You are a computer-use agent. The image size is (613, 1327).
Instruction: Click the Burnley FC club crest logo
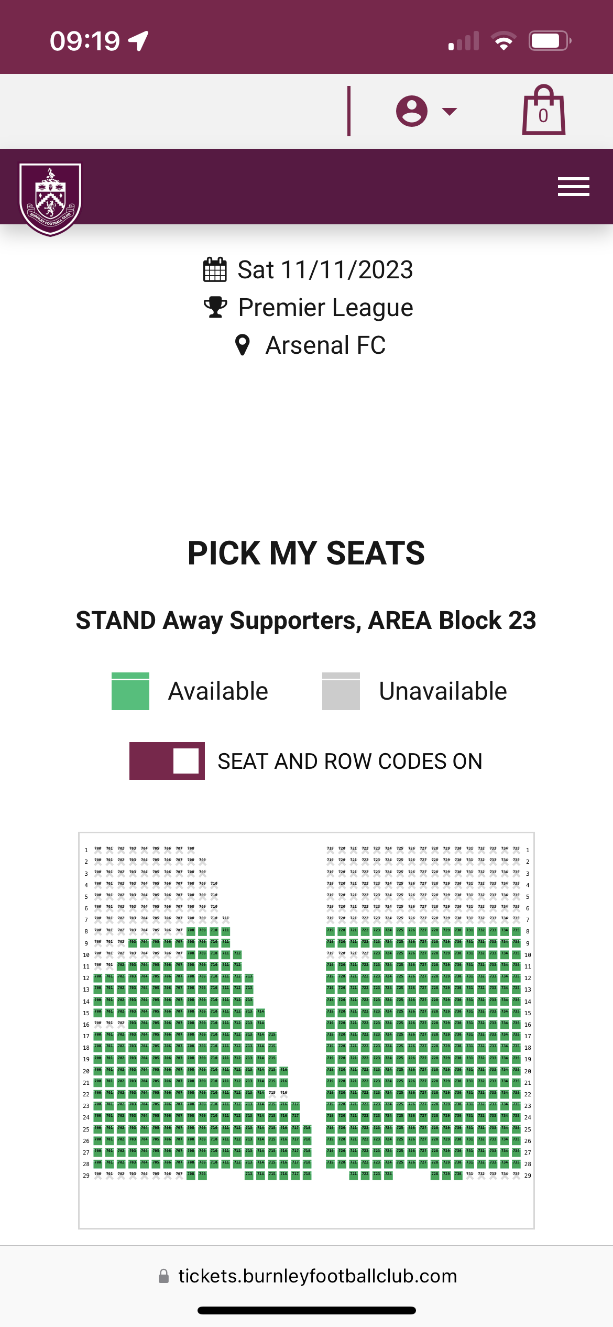(50, 199)
